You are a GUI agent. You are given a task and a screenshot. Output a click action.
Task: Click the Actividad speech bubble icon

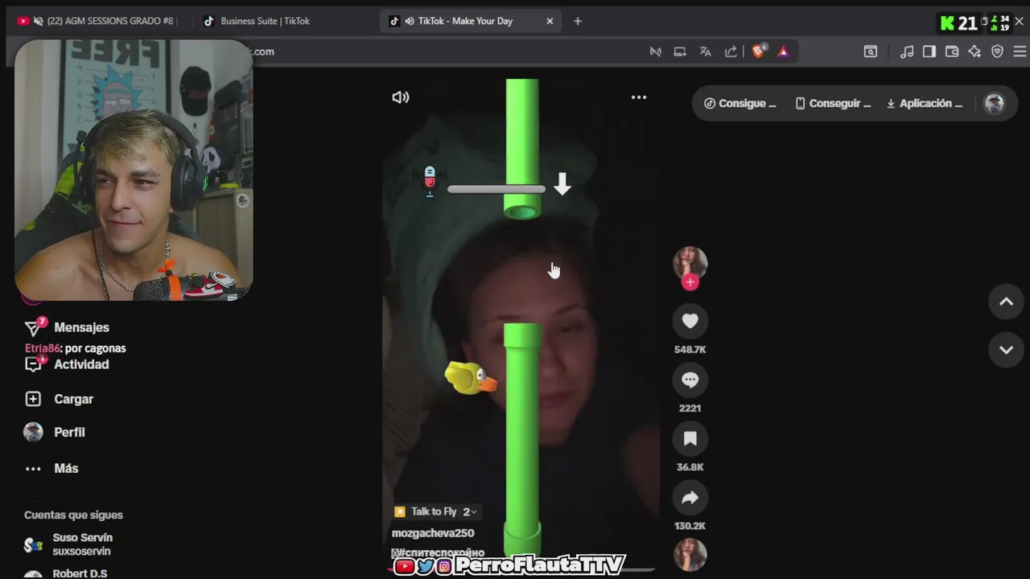pyautogui.click(x=33, y=364)
